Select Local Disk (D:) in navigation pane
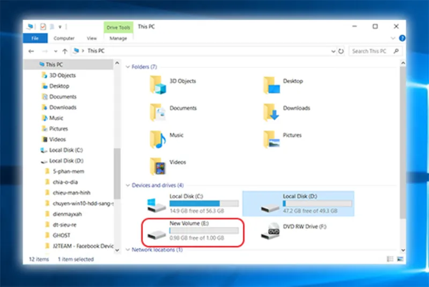429x287 pixels. 66,161
